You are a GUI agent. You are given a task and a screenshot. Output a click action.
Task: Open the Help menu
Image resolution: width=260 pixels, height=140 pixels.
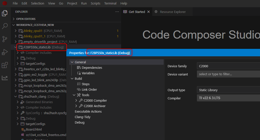pyautogui.click(x=124, y=3)
